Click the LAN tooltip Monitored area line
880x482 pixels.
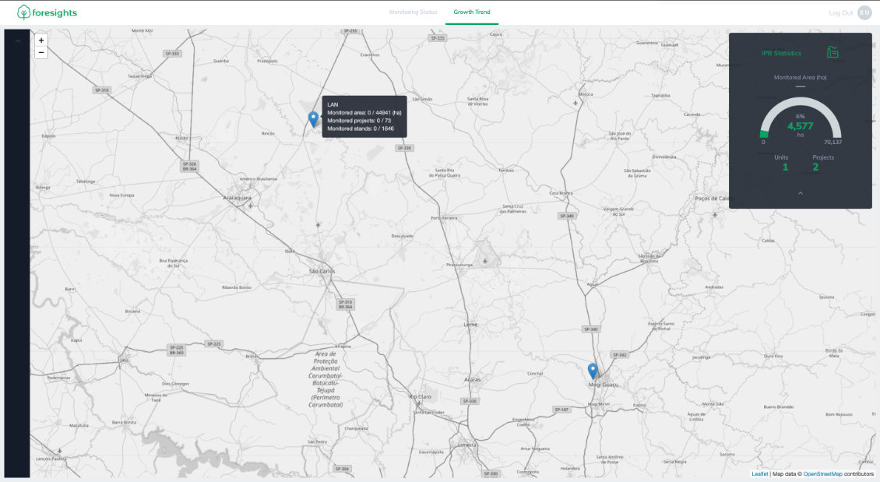364,113
